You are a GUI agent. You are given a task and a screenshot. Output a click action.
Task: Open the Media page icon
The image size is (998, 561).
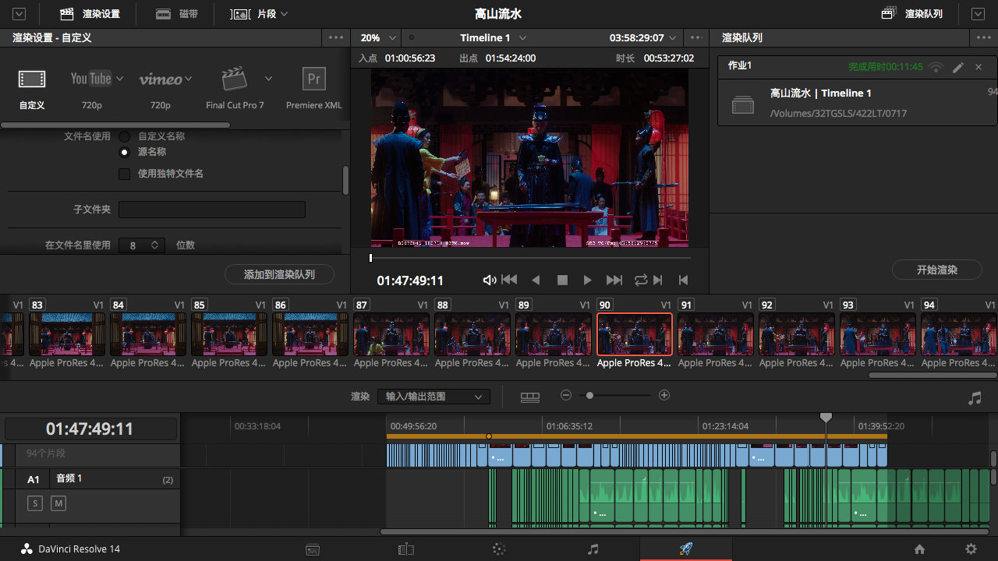point(312,549)
